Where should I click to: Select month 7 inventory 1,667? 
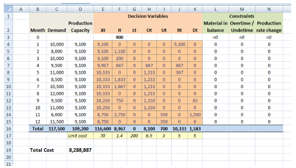(x=120, y=87)
